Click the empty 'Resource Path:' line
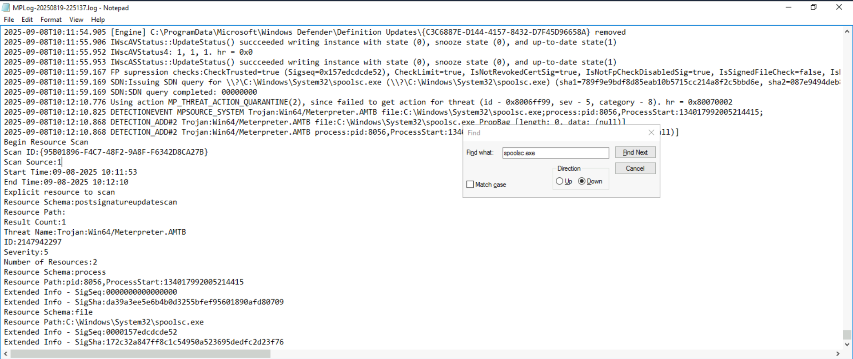 pos(35,212)
